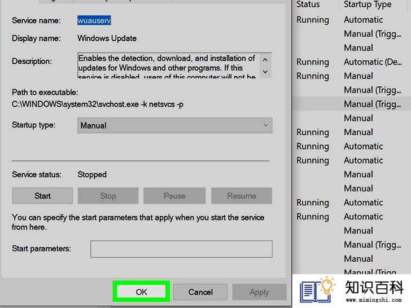This screenshot has height=308, width=411.
Task: Start the Windows Update service
Action: click(42, 196)
